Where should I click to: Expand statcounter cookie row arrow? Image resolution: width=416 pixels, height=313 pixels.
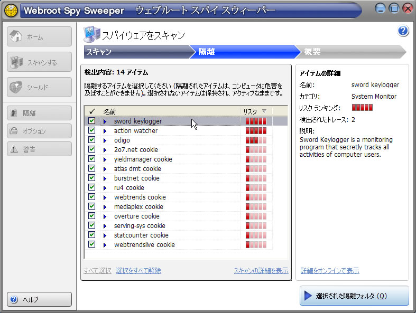pyautogui.click(x=105, y=235)
